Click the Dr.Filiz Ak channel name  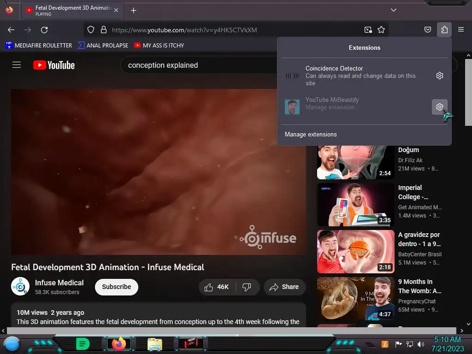pyautogui.click(x=410, y=160)
